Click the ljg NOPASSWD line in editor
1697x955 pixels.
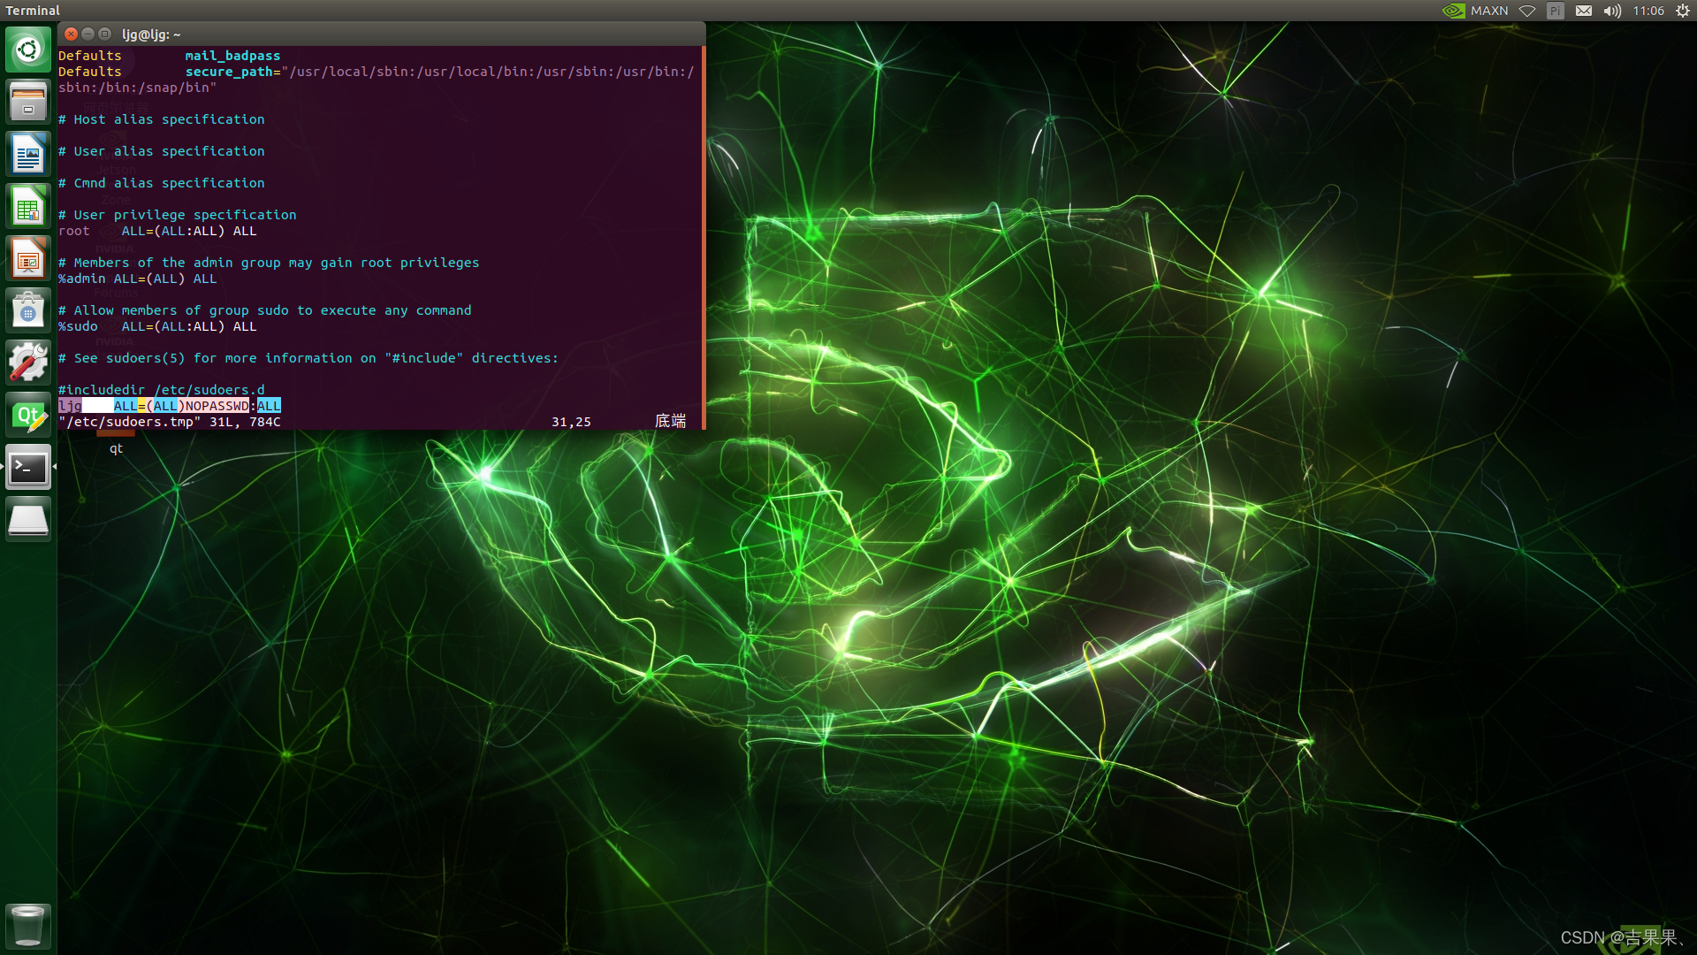(170, 406)
